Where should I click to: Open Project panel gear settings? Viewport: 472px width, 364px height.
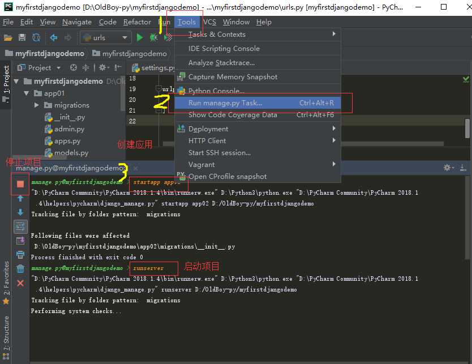(x=104, y=68)
